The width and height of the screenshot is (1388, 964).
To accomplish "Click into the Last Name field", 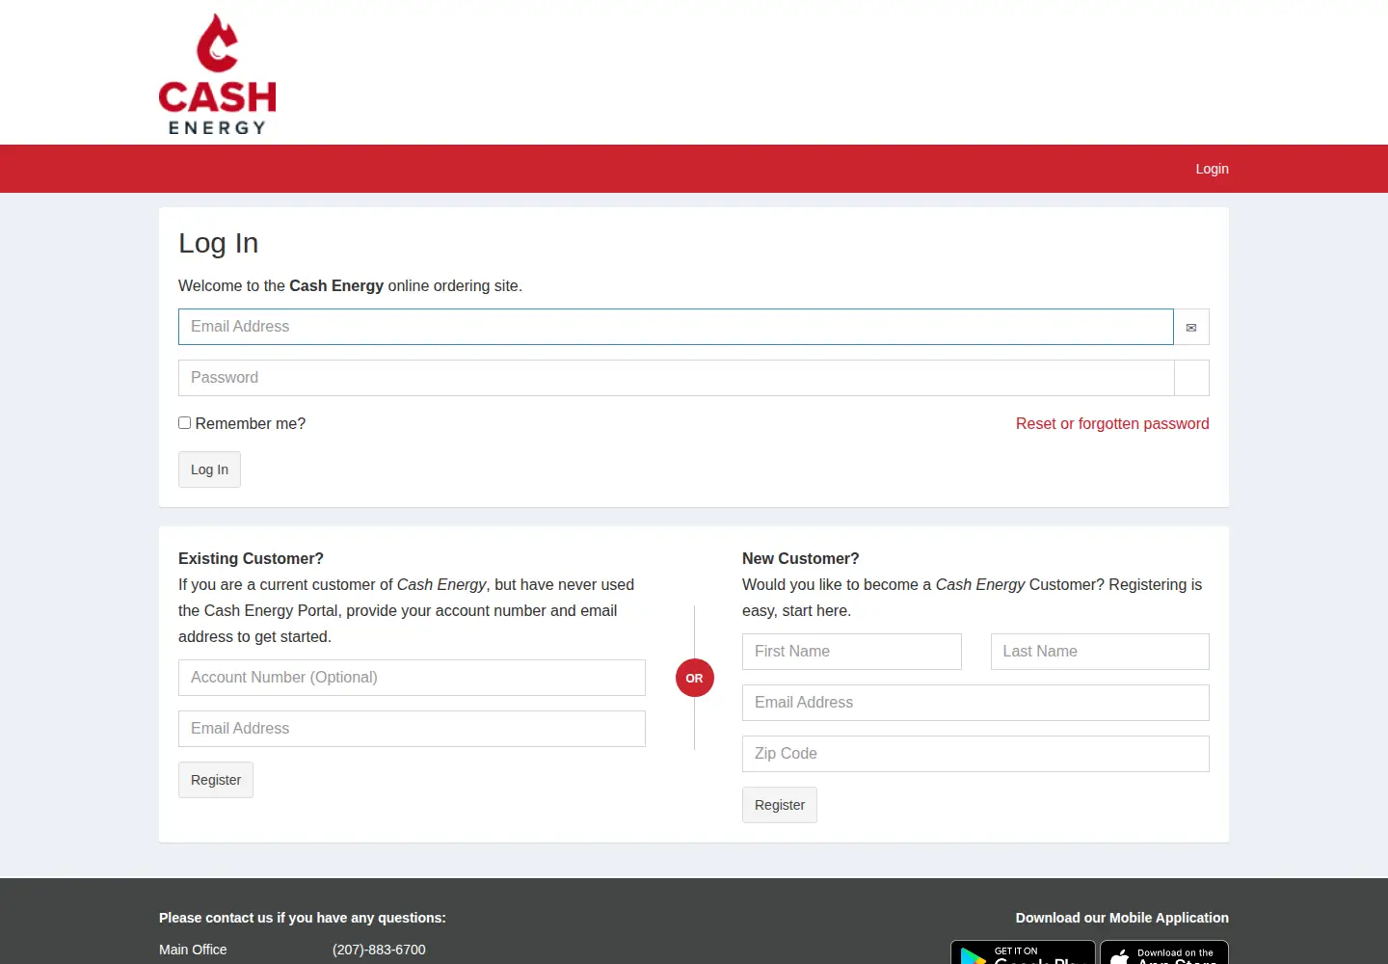I will point(1100,652).
